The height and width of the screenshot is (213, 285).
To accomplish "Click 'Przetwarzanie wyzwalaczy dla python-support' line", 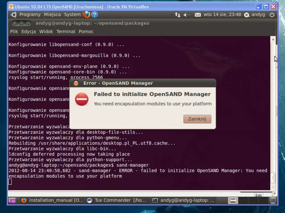I will [x=70, y=160].
